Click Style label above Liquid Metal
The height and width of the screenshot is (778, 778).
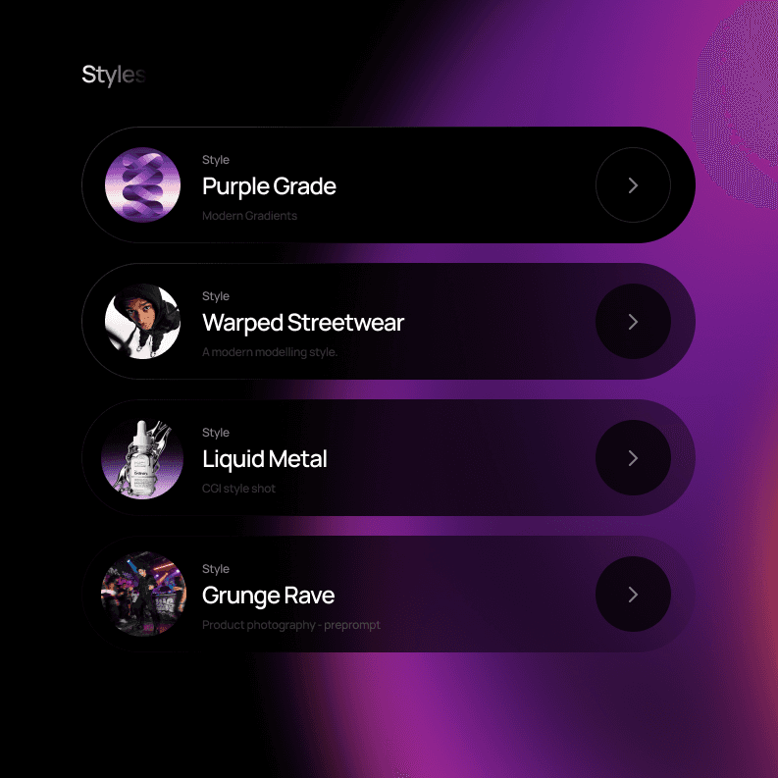point(216,433)
